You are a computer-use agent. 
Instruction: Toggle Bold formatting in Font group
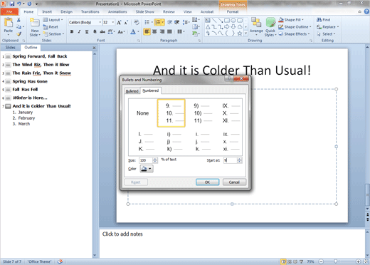pyautogui.click(x=72, y=31)
